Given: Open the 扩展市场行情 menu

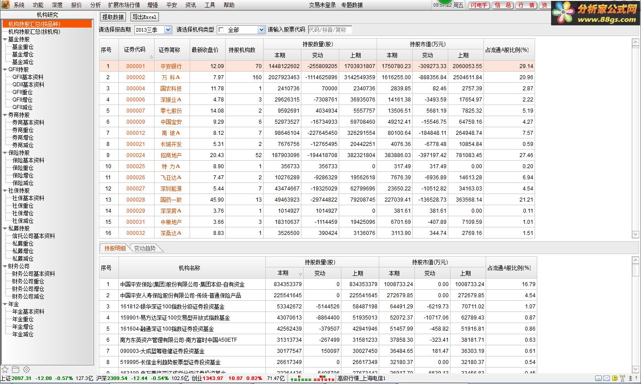Looking at the screenshot, I should coord(124,5).
